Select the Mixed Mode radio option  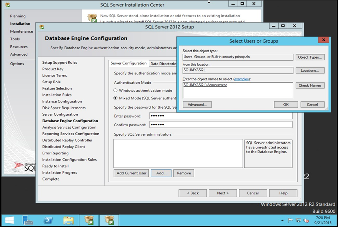click(115, 98)
